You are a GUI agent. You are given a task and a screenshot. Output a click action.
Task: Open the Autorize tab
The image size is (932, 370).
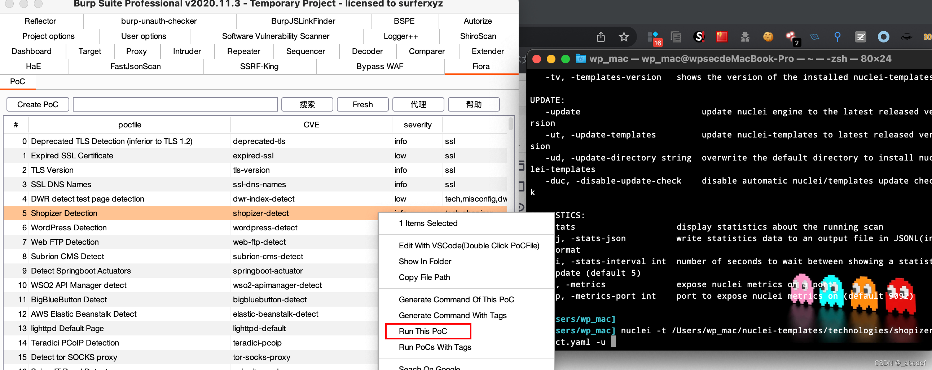pyautogui.click(x=478, y=21)
